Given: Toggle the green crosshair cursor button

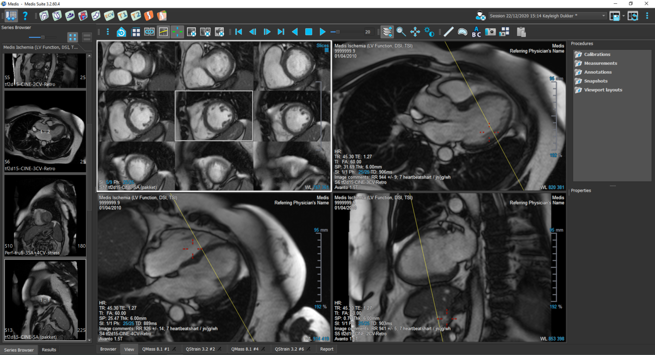Looking at the screenshot, I should coord(177,32).
